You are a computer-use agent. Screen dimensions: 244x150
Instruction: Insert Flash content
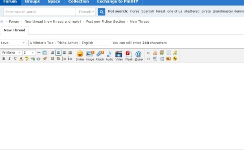point(129,56)
